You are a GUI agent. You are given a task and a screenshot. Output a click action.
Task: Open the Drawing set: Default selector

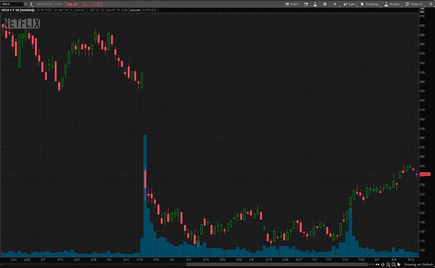click(x=418, y=265)
